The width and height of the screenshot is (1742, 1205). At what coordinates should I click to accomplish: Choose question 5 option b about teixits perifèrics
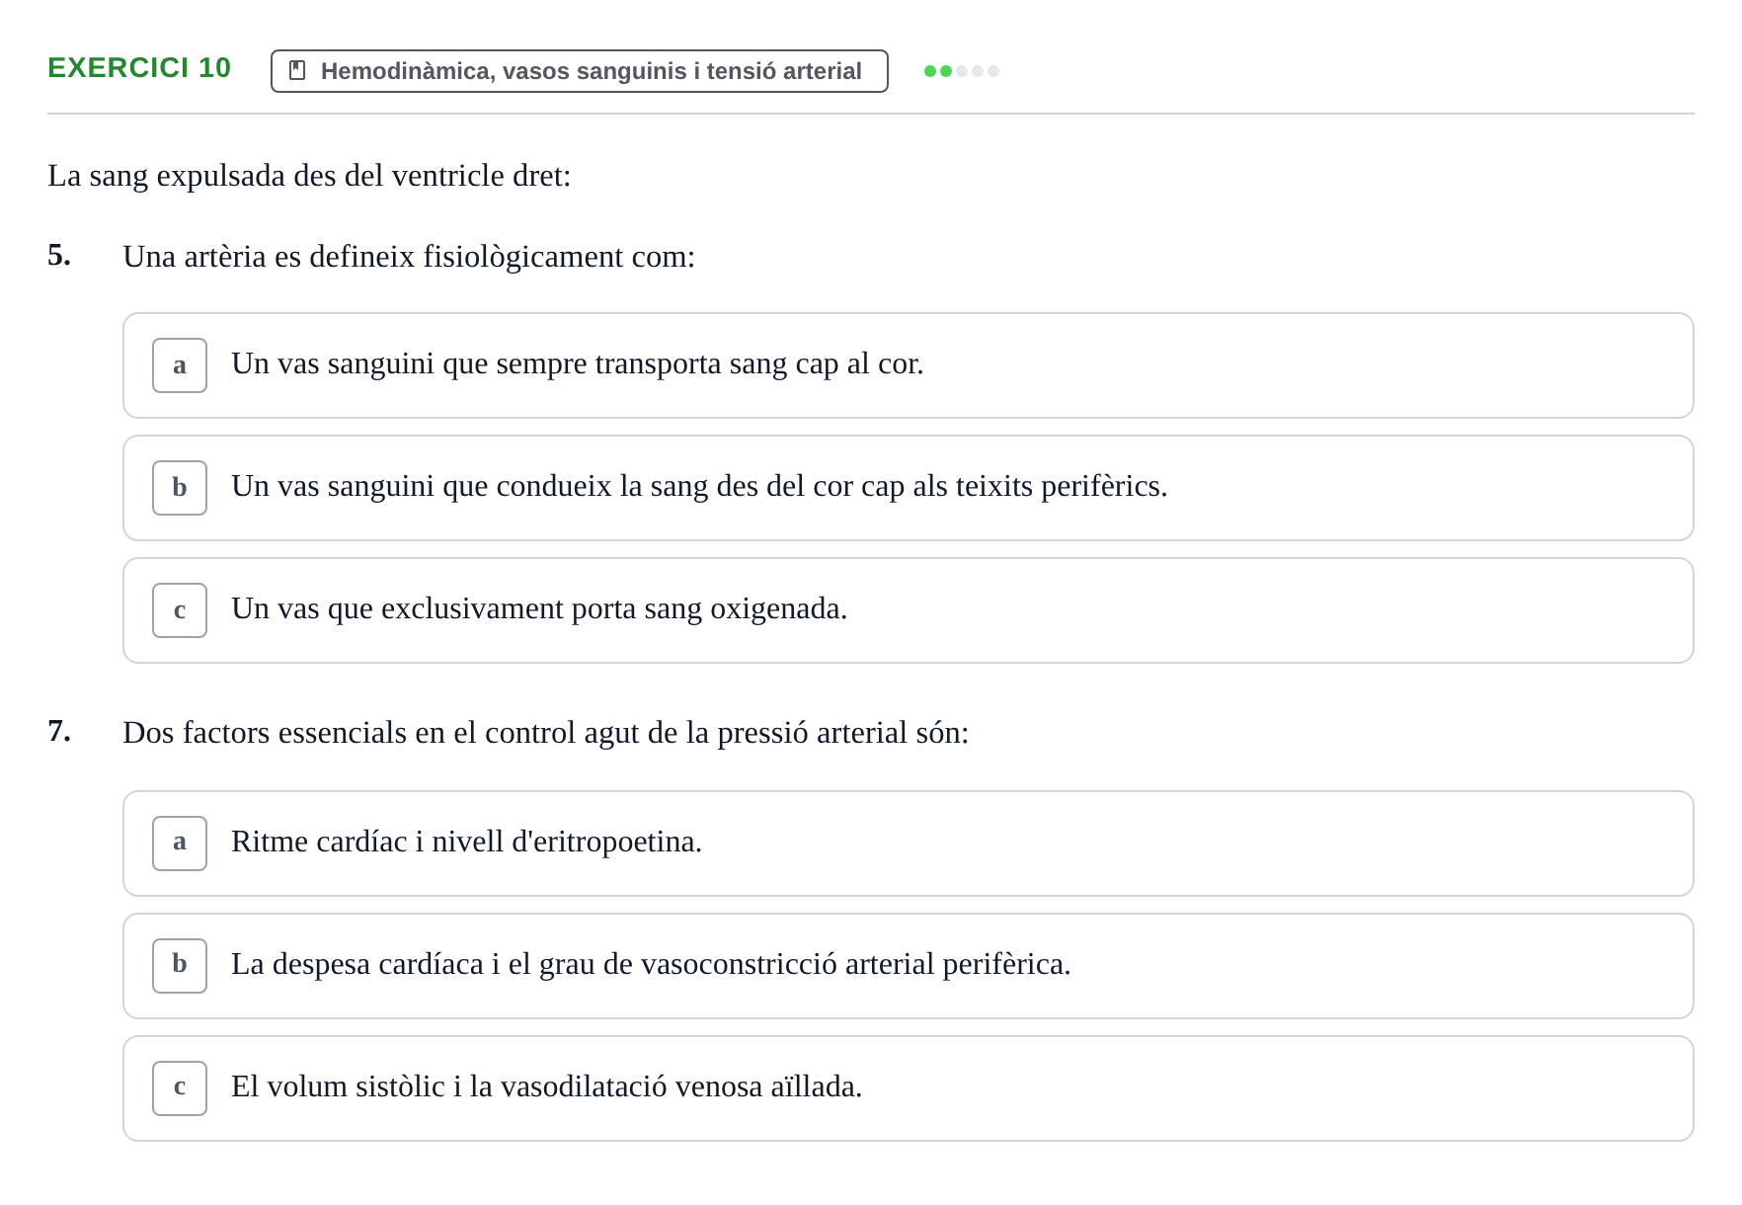click(x=909, y=488)
